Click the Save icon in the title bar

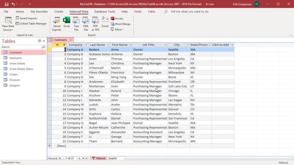point(6,4)
